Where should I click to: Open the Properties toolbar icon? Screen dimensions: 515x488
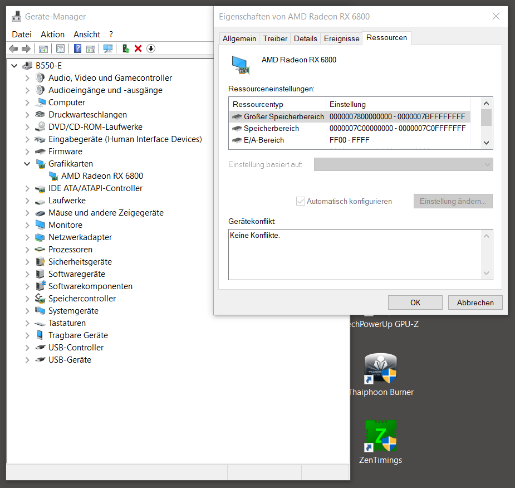coord(61,49)
